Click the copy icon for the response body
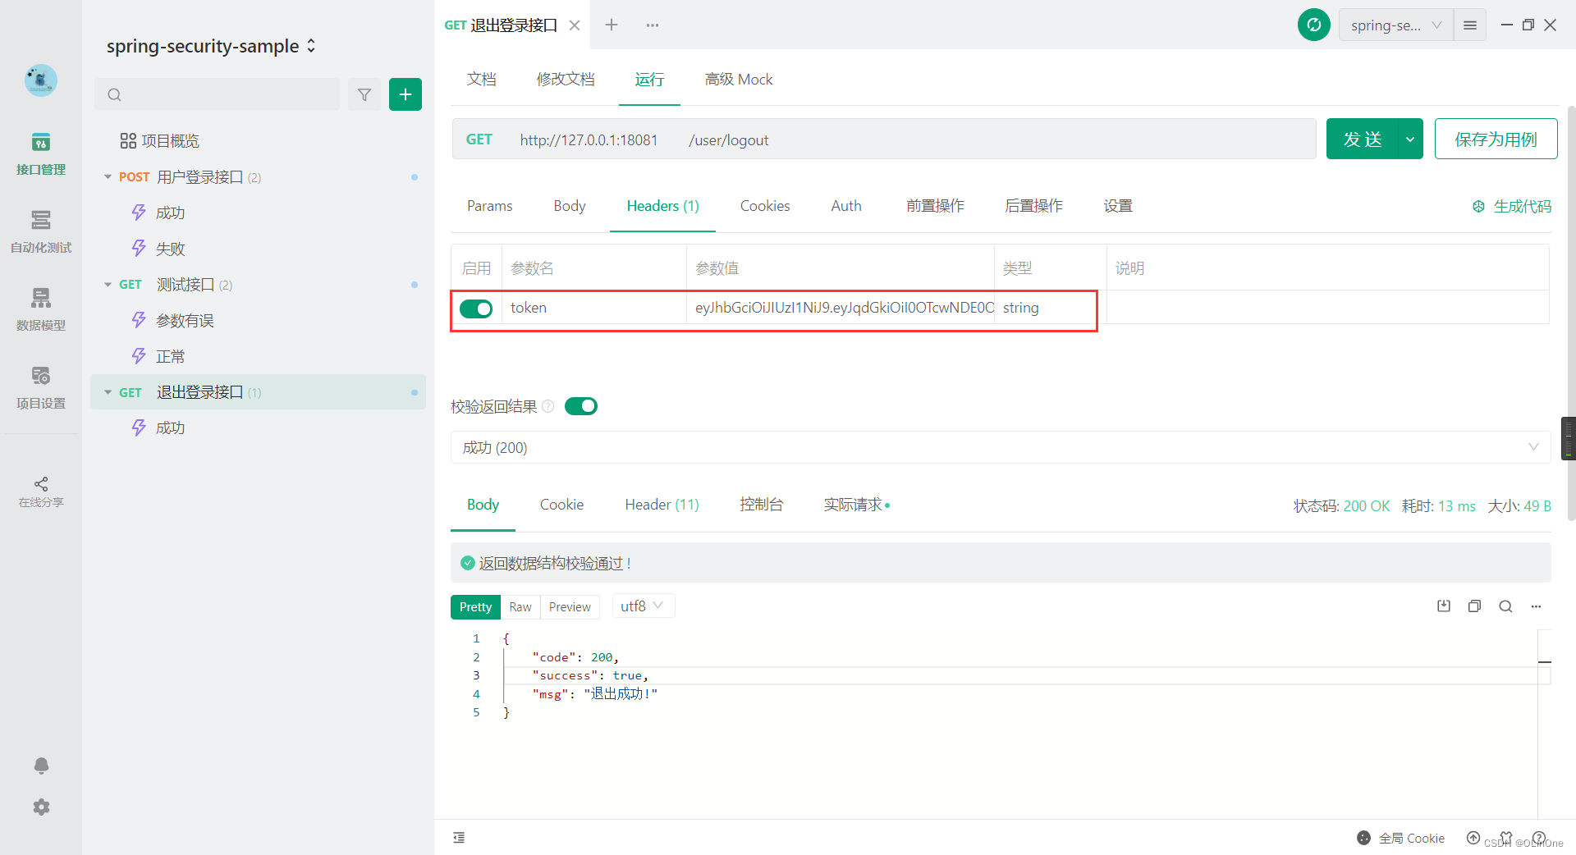Viewport: 1576px width, 855px height. pos(1474,606)
